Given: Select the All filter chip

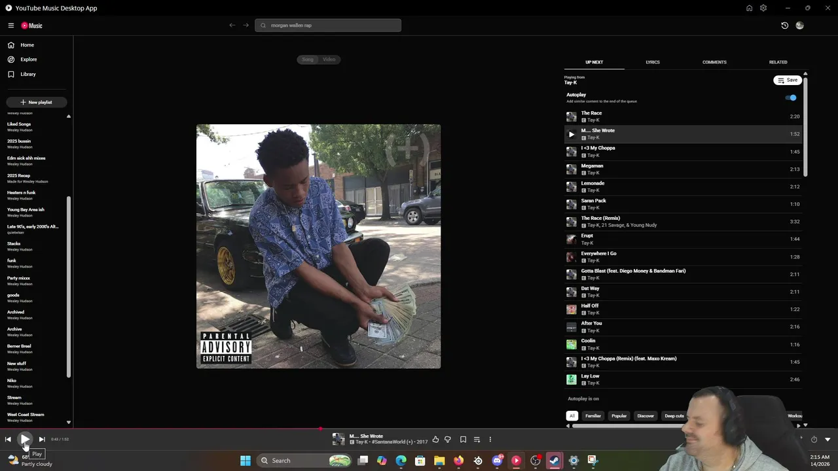Looking at the screenshot, I should 572,416.
